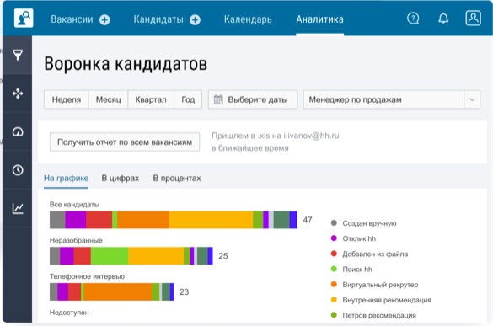493x326 pixels.
Task: Click the app logo icon
Action: coord(24,19)
